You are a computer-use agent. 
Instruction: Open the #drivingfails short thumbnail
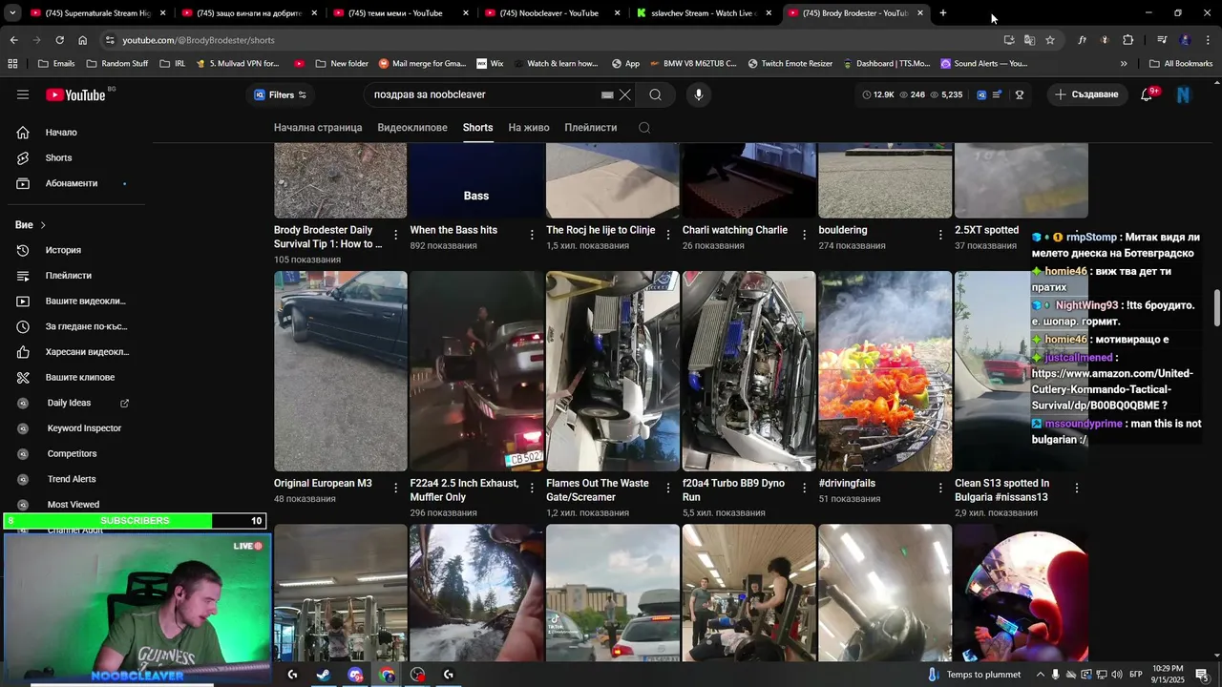pos(885,371)
